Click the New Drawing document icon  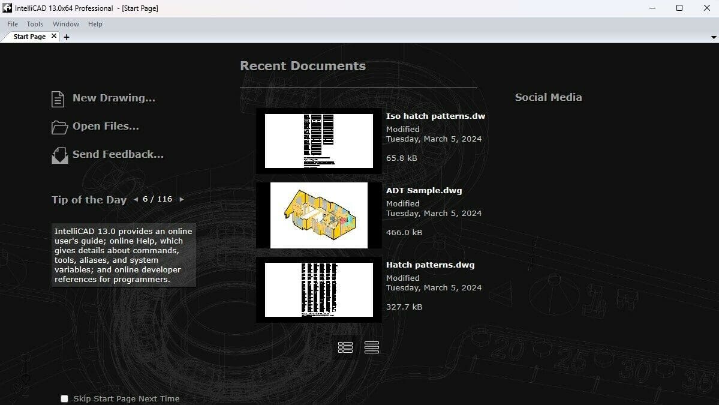(x=58, y=99)
